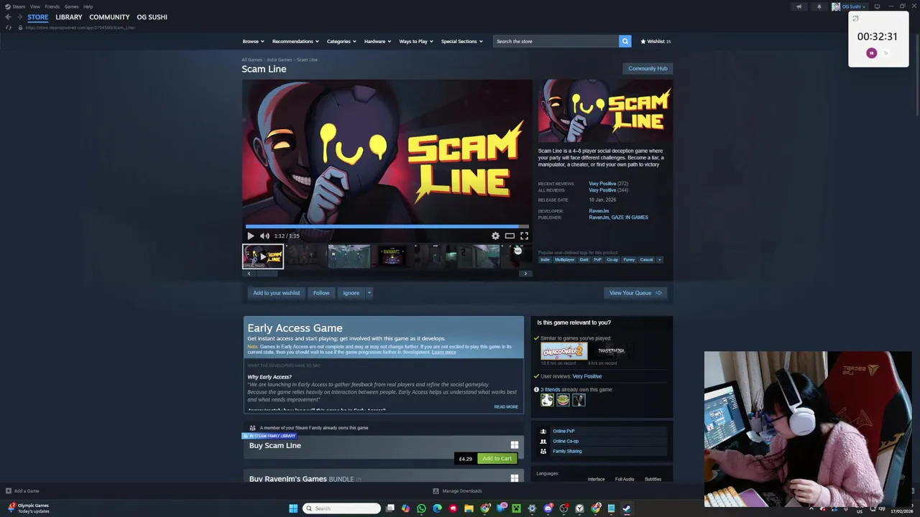Switch Steam to Big Picture mode icon
Screen dimensions: 920x517
tap(877, 6)
